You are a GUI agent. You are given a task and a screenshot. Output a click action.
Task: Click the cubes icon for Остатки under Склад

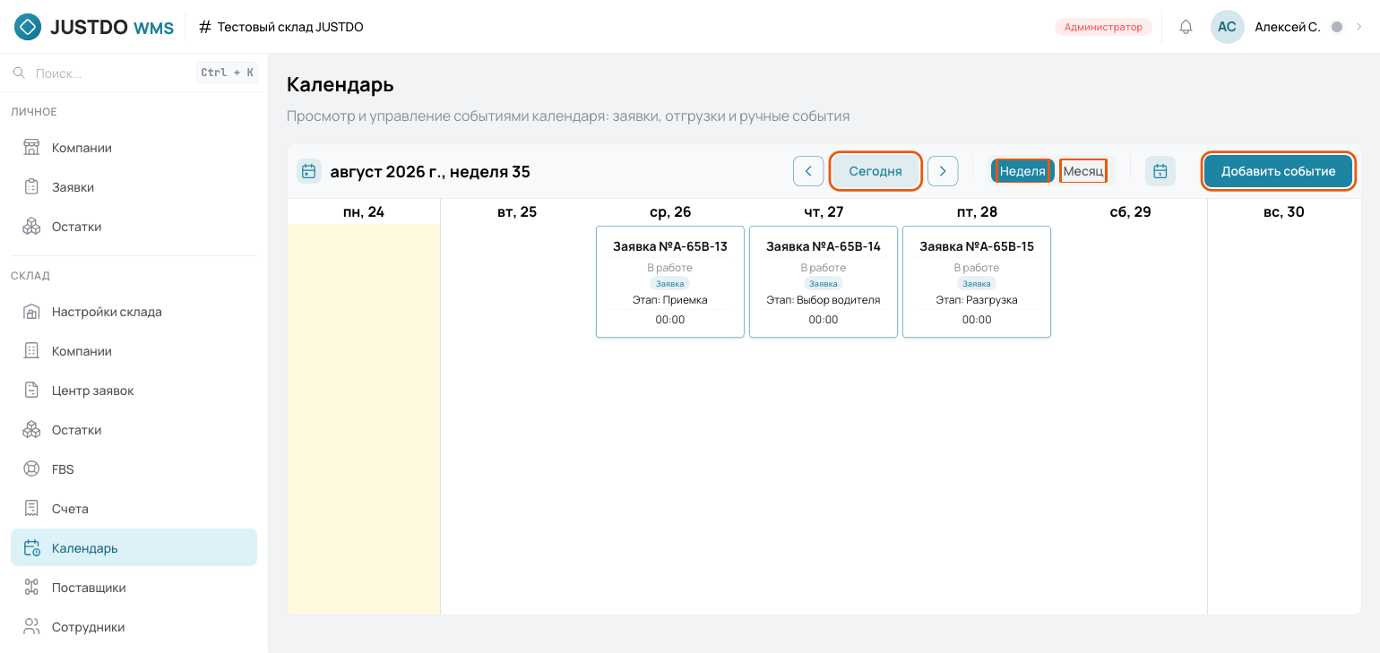point(31,430)
